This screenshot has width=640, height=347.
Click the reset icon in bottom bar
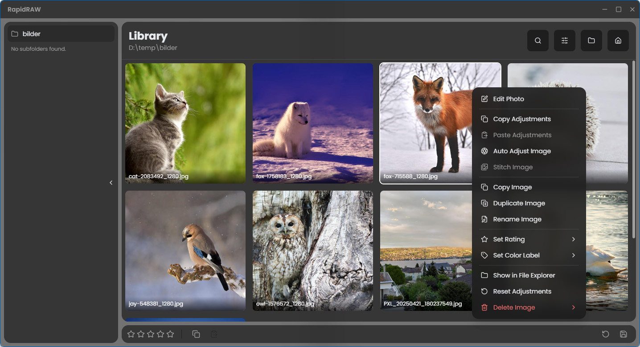tap(605, 334)
